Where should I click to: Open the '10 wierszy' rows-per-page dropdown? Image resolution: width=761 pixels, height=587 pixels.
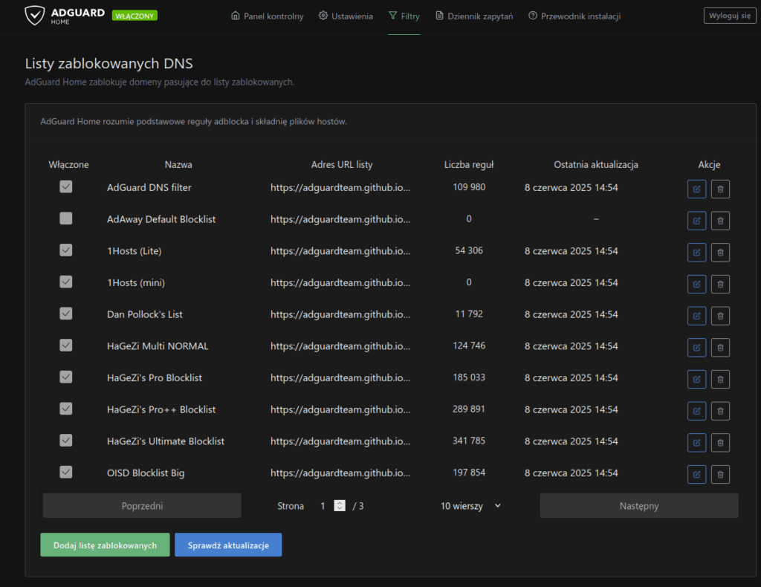470,506
